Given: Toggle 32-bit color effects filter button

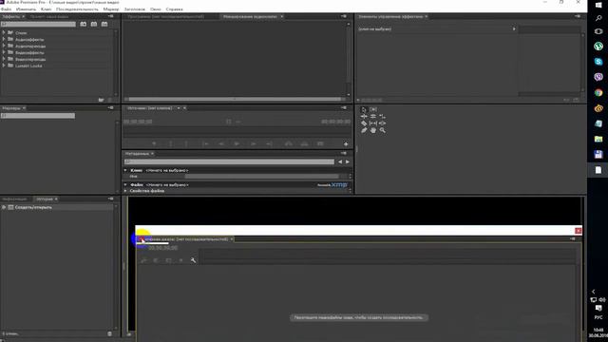Looking at the screenshot, I should coord(94,24).
